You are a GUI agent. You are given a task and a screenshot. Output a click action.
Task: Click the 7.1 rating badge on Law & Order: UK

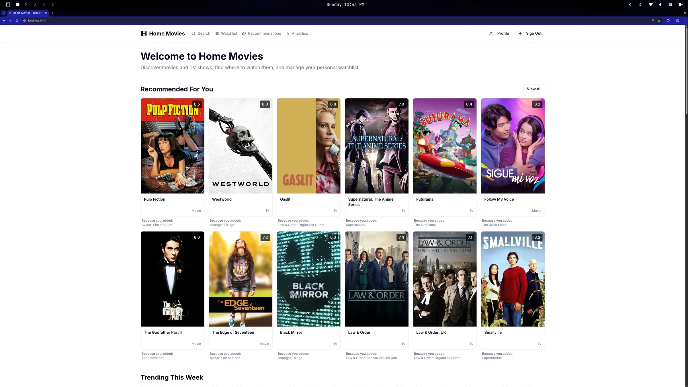click(x=470, y=237)
